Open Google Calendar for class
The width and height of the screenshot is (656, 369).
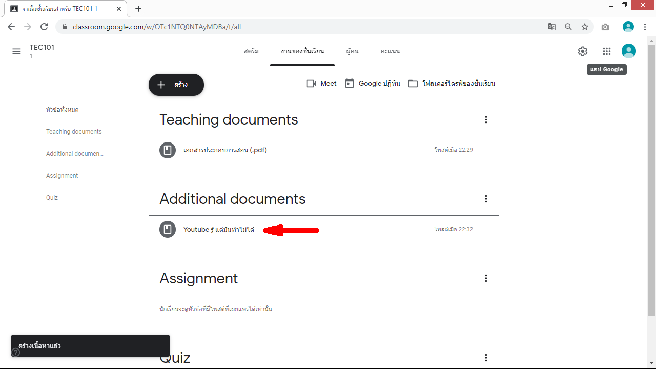point(372,84)
